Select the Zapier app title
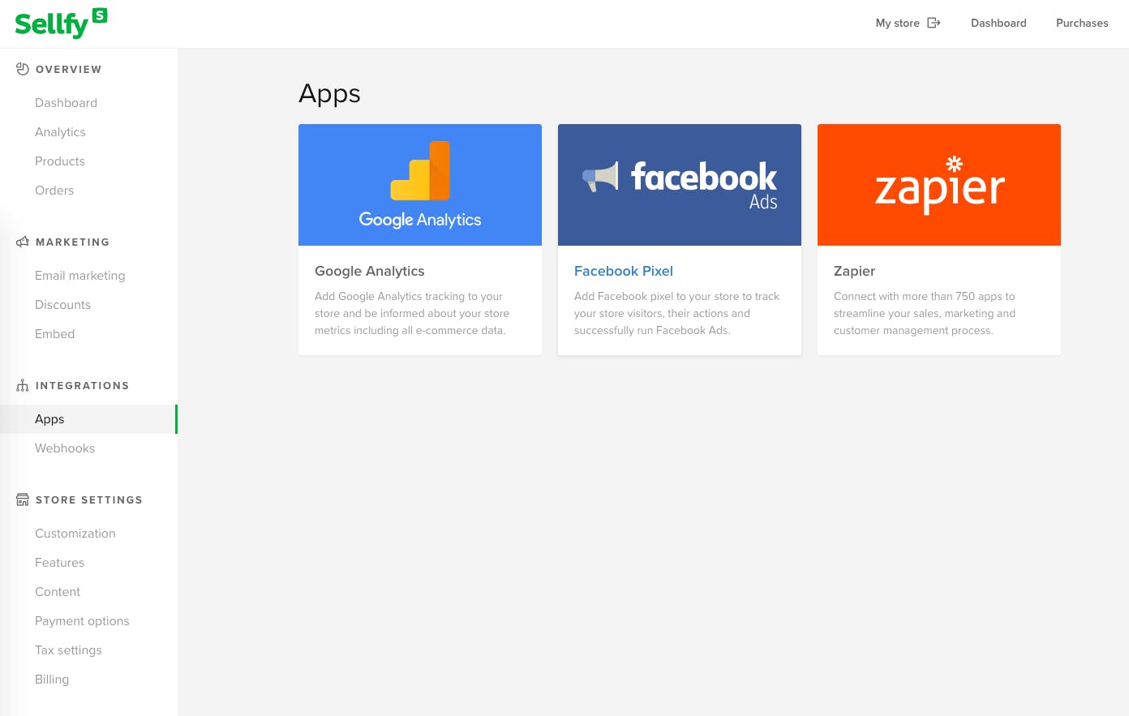The image size is (1129, 716). 855,271
